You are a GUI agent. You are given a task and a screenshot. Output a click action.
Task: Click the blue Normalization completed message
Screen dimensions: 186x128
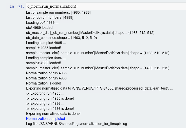45,119
